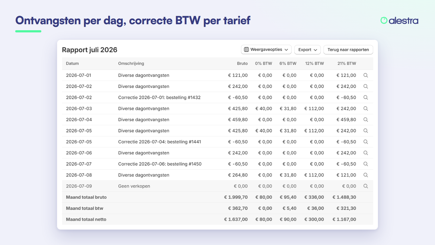
Task: Click the Export chevron arrow
Action: pyautogui.click(x=315, y=50)
